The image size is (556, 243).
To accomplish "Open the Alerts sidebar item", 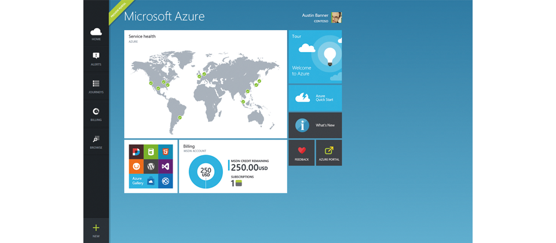I will (96, 59).
